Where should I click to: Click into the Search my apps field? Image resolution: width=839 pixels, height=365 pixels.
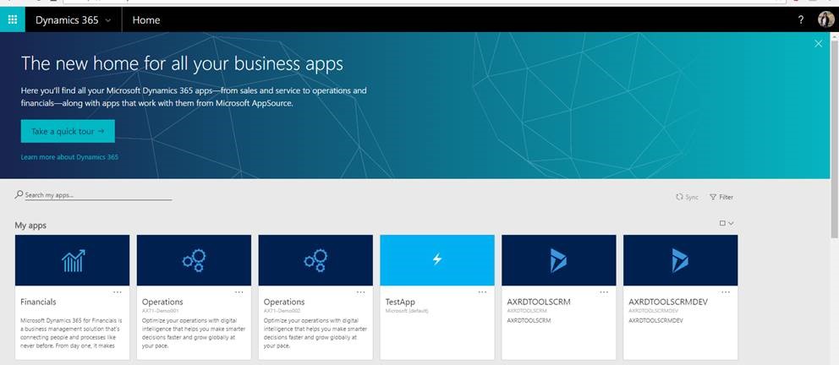(x=97, y=195)
